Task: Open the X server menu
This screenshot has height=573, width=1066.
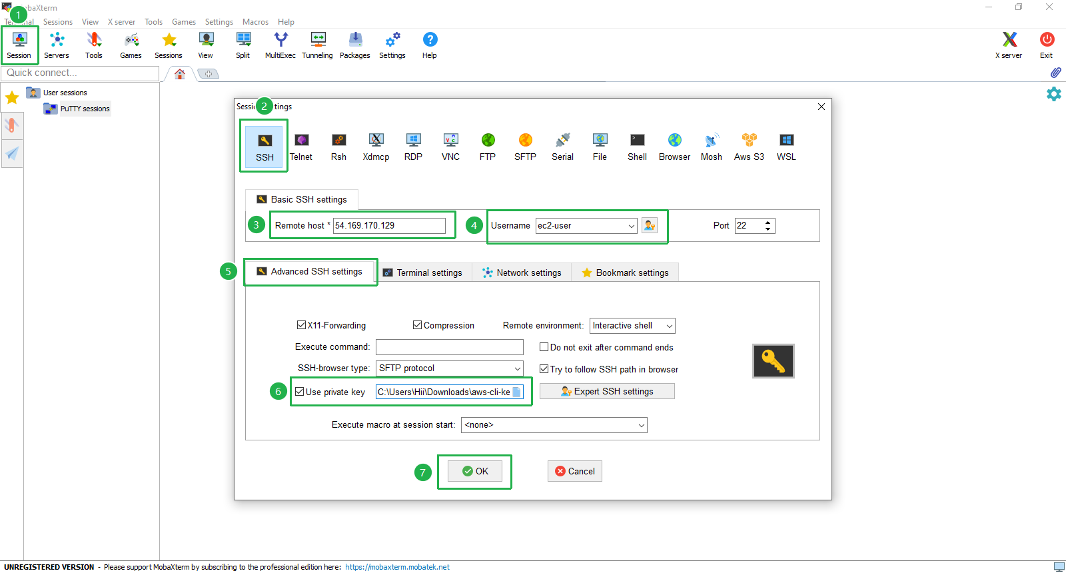Action: pos(121,22)
